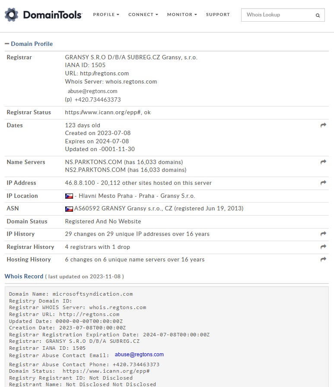Select 'Registry Registrant ID: Not Disclosed' line

[x=71, y=378]
